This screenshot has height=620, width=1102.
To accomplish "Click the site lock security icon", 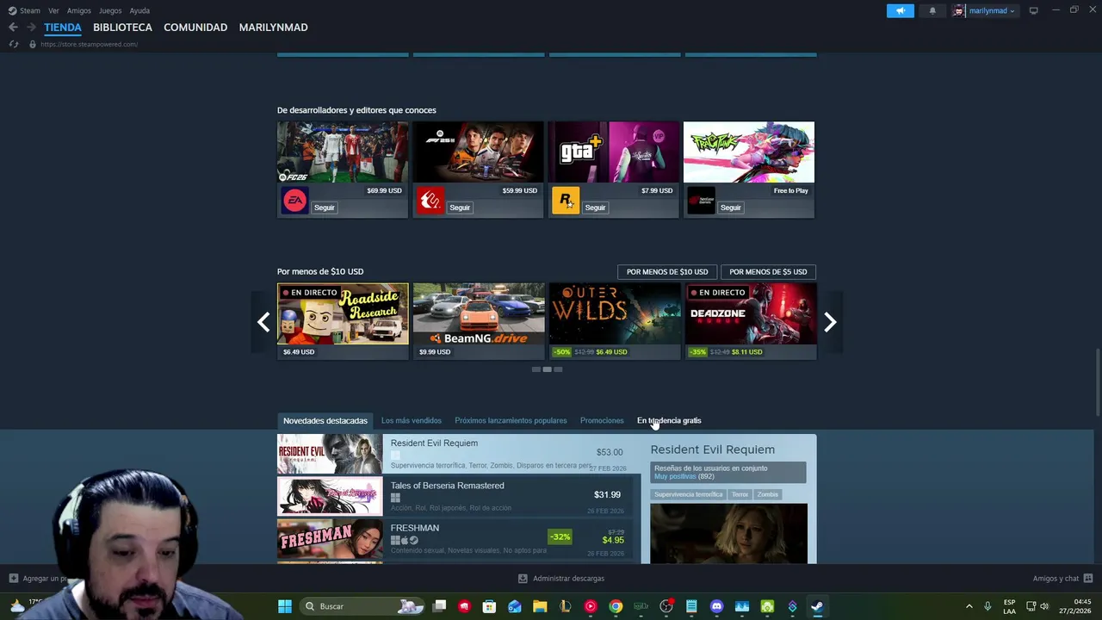I will (x=33, y=44).
